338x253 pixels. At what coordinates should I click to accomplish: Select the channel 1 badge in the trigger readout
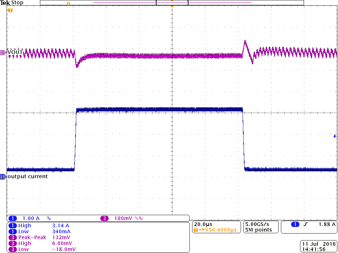click(x=295, y=224)
